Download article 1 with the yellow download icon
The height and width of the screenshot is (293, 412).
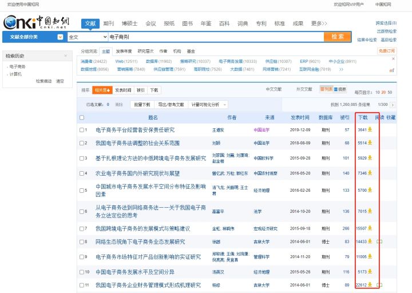click(370, 129)
